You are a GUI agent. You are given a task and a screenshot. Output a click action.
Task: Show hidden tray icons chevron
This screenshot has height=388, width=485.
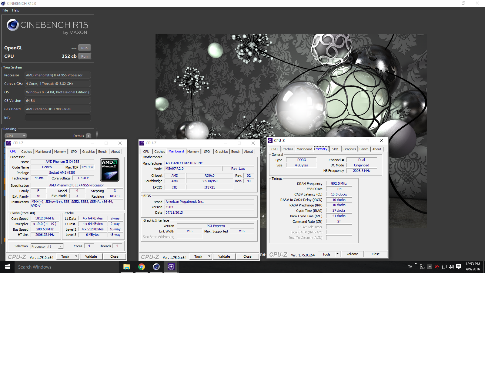click(416, 264)
